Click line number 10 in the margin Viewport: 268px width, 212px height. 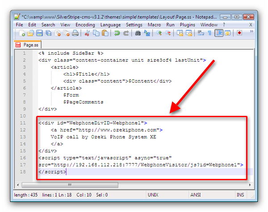[23, 116]
